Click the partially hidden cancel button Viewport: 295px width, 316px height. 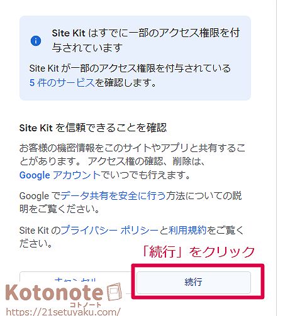click(75, 278)
